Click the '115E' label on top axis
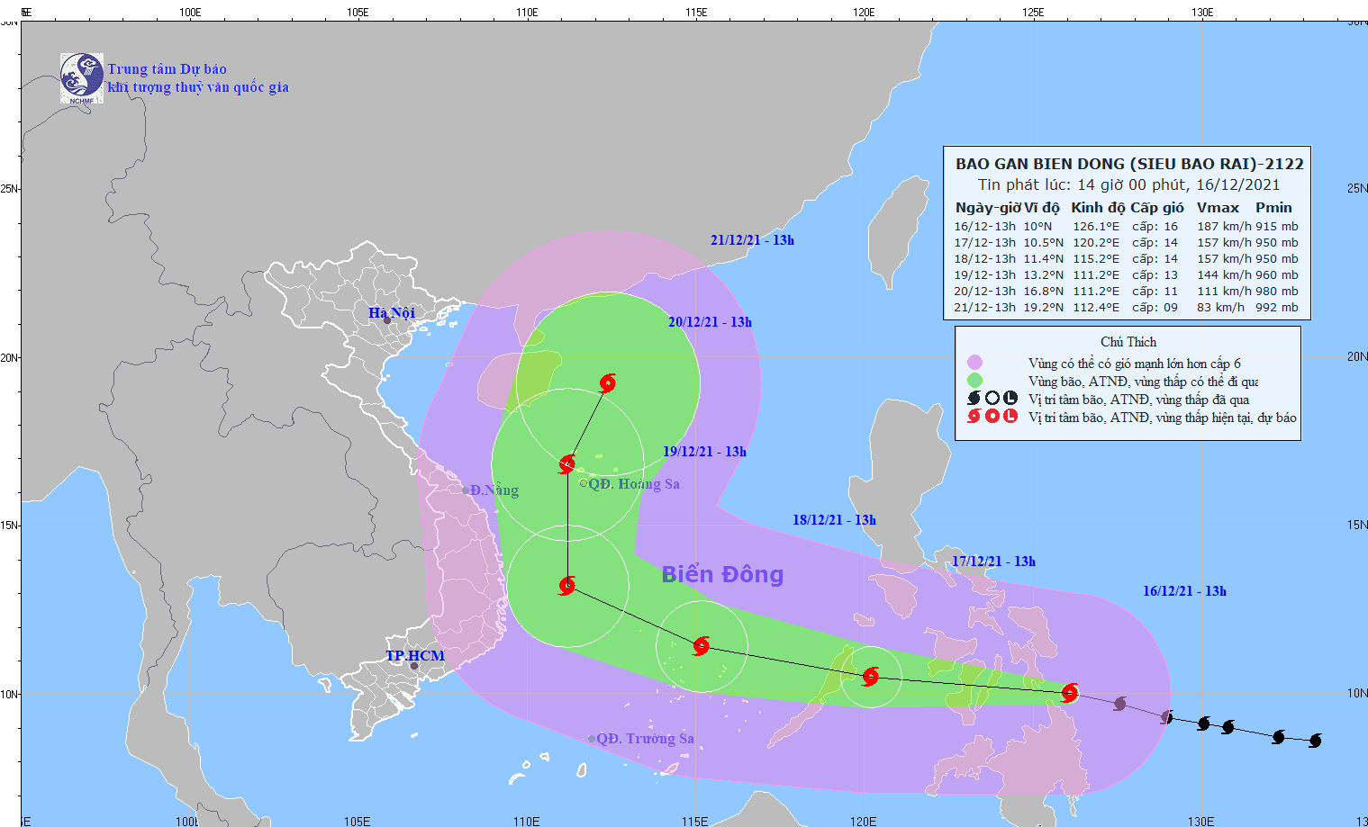This screenshot has width=1368, height=827. pos(695,13)
